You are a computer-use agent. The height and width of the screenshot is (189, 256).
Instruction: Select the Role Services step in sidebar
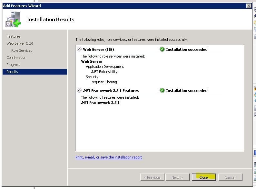click(22, 50)
